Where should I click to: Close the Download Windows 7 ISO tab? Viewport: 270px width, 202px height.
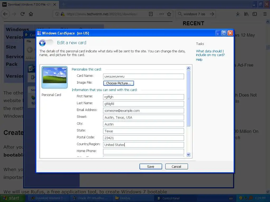point(55,4)
